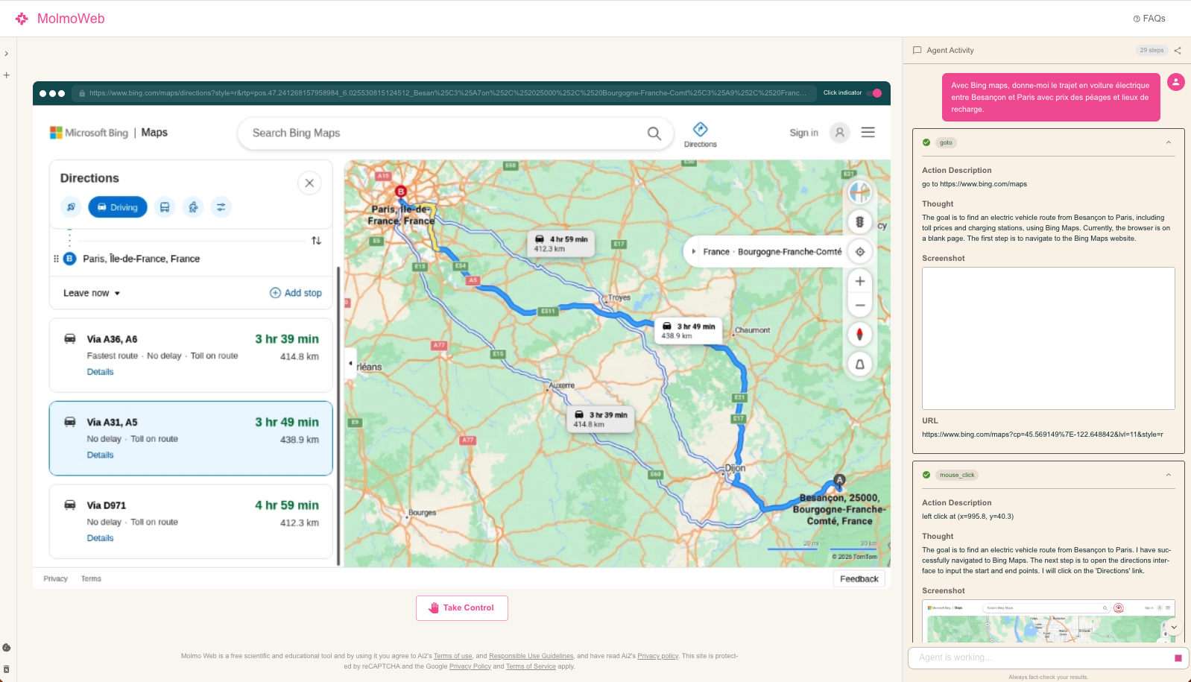
Task: Toggle the Click indicator switch
Action: pos(876,93)
